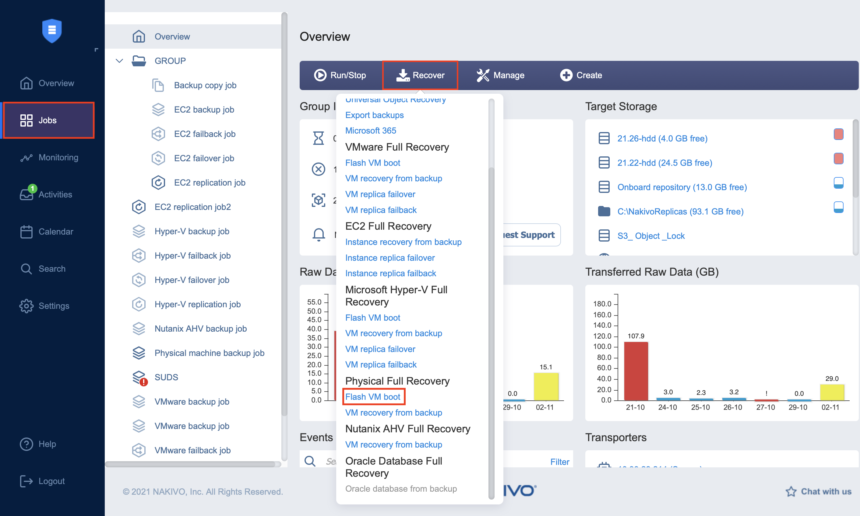Select Hyper-V replication job
This screenshot has height=516, width=860.
point(197,304)
